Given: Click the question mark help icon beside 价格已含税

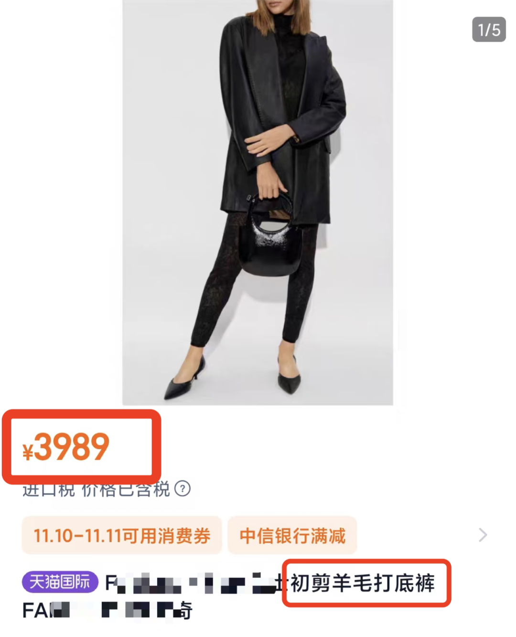Looking at the screenshot, I should [x=183, y=488].
